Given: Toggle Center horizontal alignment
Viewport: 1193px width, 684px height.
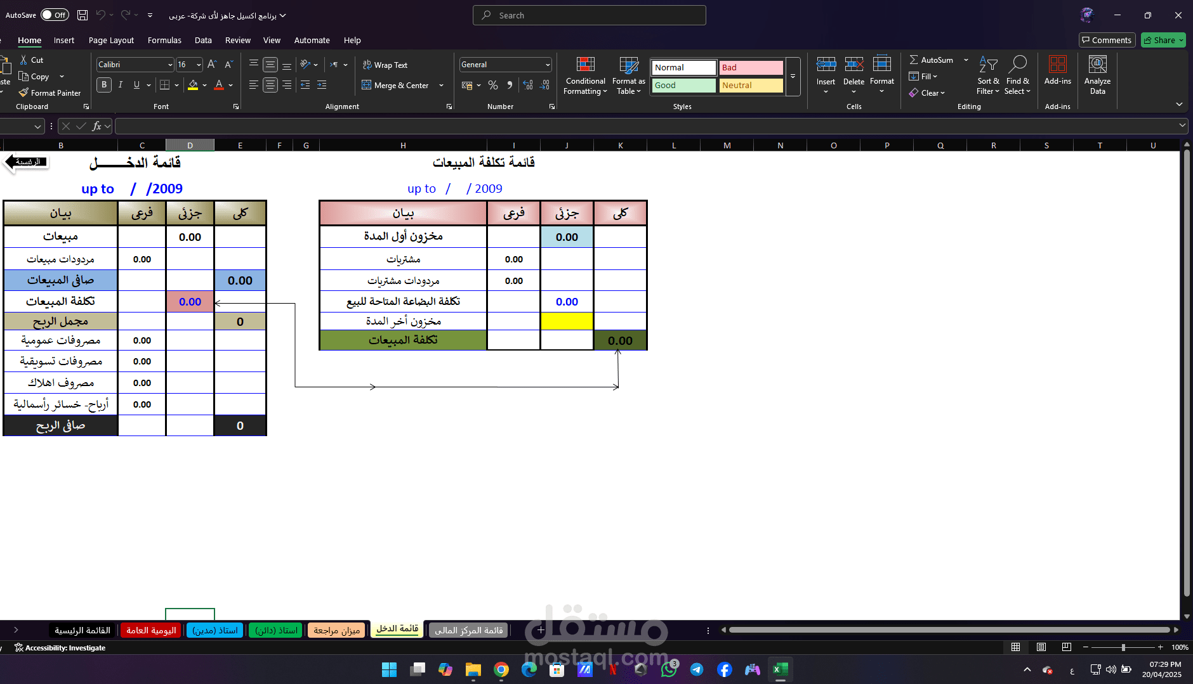Looking at the screenshot, I should [x=270, y=85].
